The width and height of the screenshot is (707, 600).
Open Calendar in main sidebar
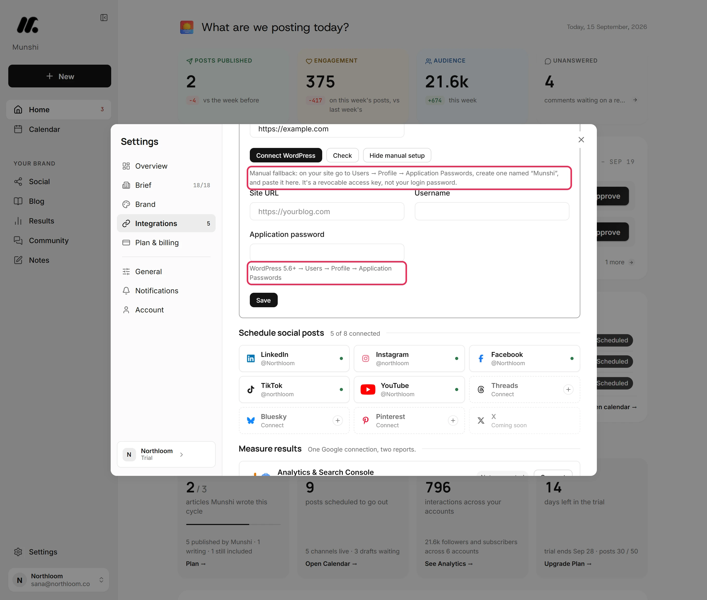[x=58, y=129]
